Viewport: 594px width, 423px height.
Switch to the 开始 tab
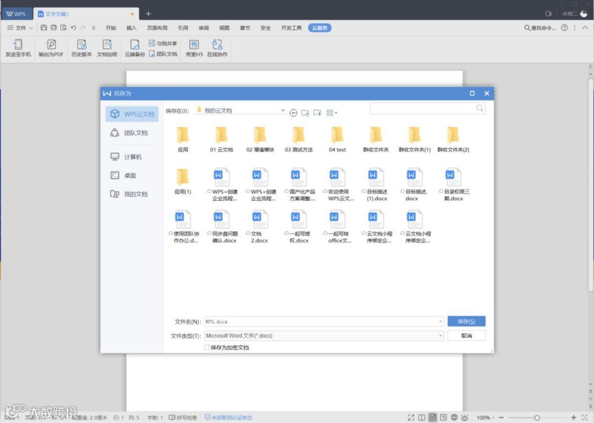(x=111, y=28)
